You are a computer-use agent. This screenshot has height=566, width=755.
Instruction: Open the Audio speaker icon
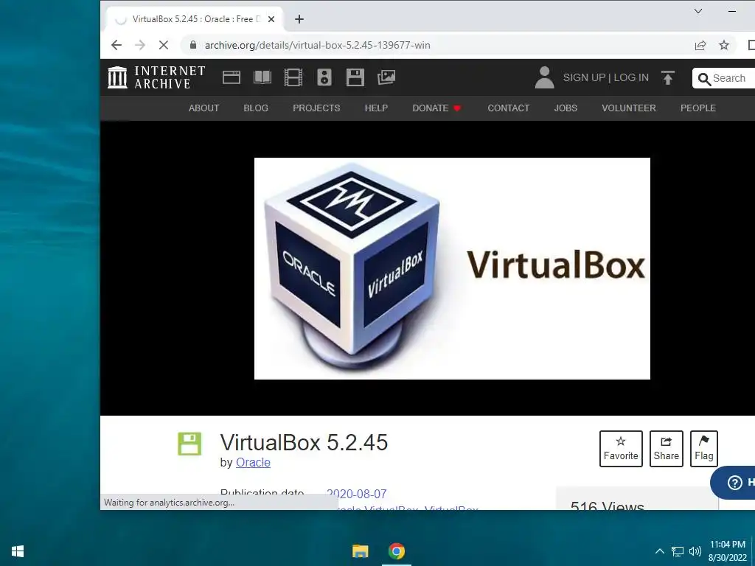pyautogui.click(x=324, y=77)
